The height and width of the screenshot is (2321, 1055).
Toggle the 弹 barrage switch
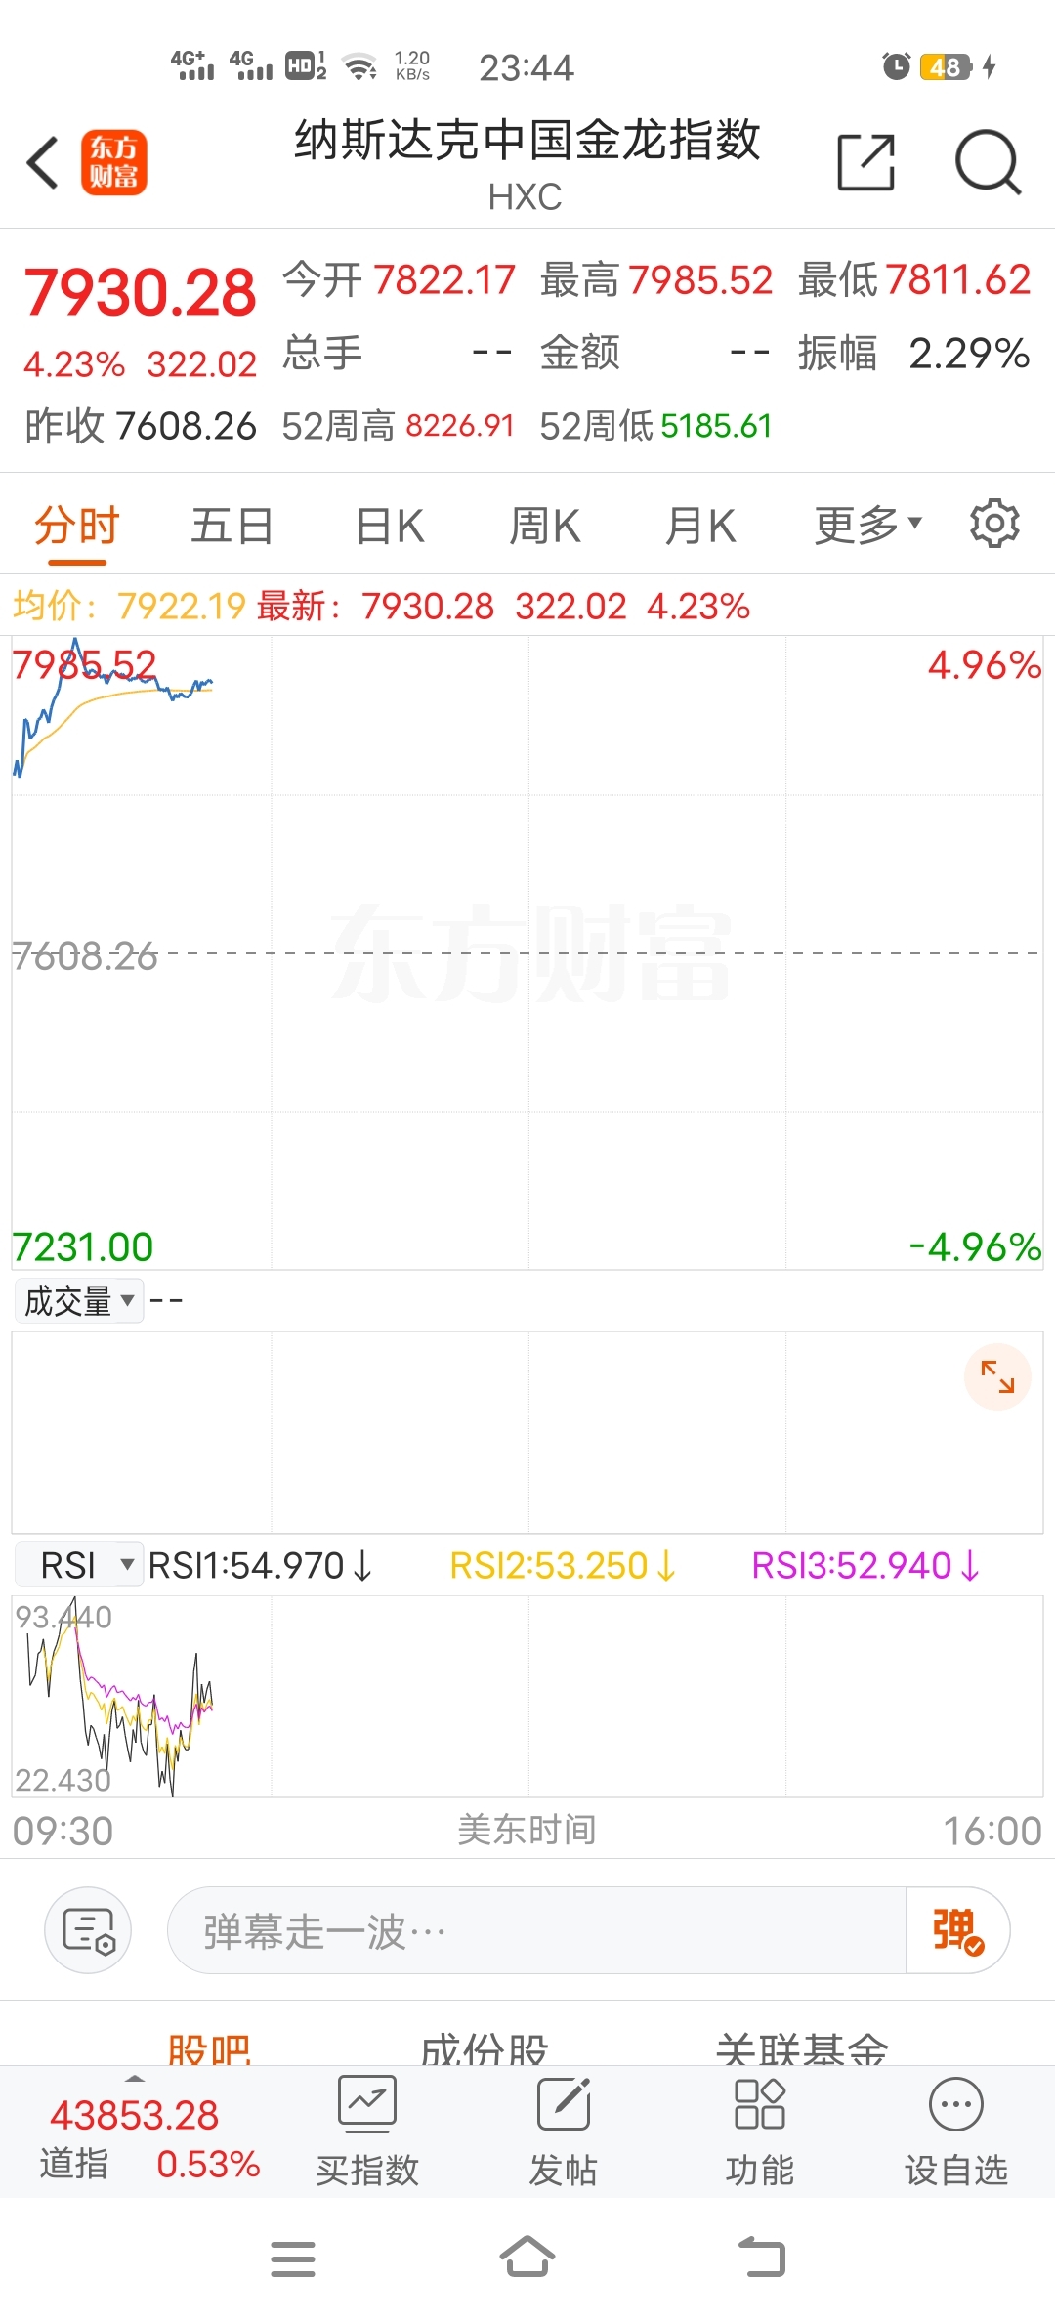(x=957, y=1930)
